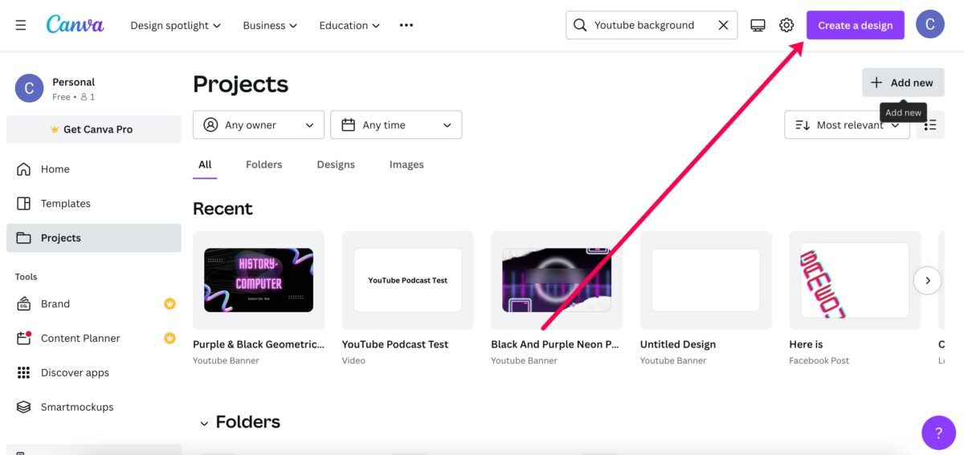Click the Here is title text
This screenshot has width=964, height=455.
(806, 344)
